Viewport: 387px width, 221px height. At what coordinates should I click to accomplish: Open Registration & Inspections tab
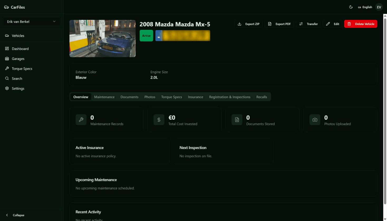pyautogui.click(x=230, y=97)
